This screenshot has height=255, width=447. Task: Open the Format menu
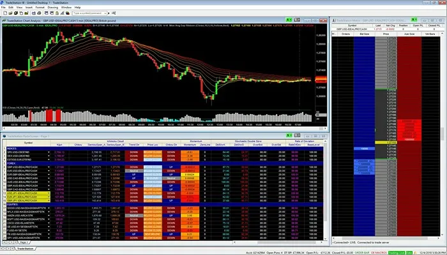(38, 7)
